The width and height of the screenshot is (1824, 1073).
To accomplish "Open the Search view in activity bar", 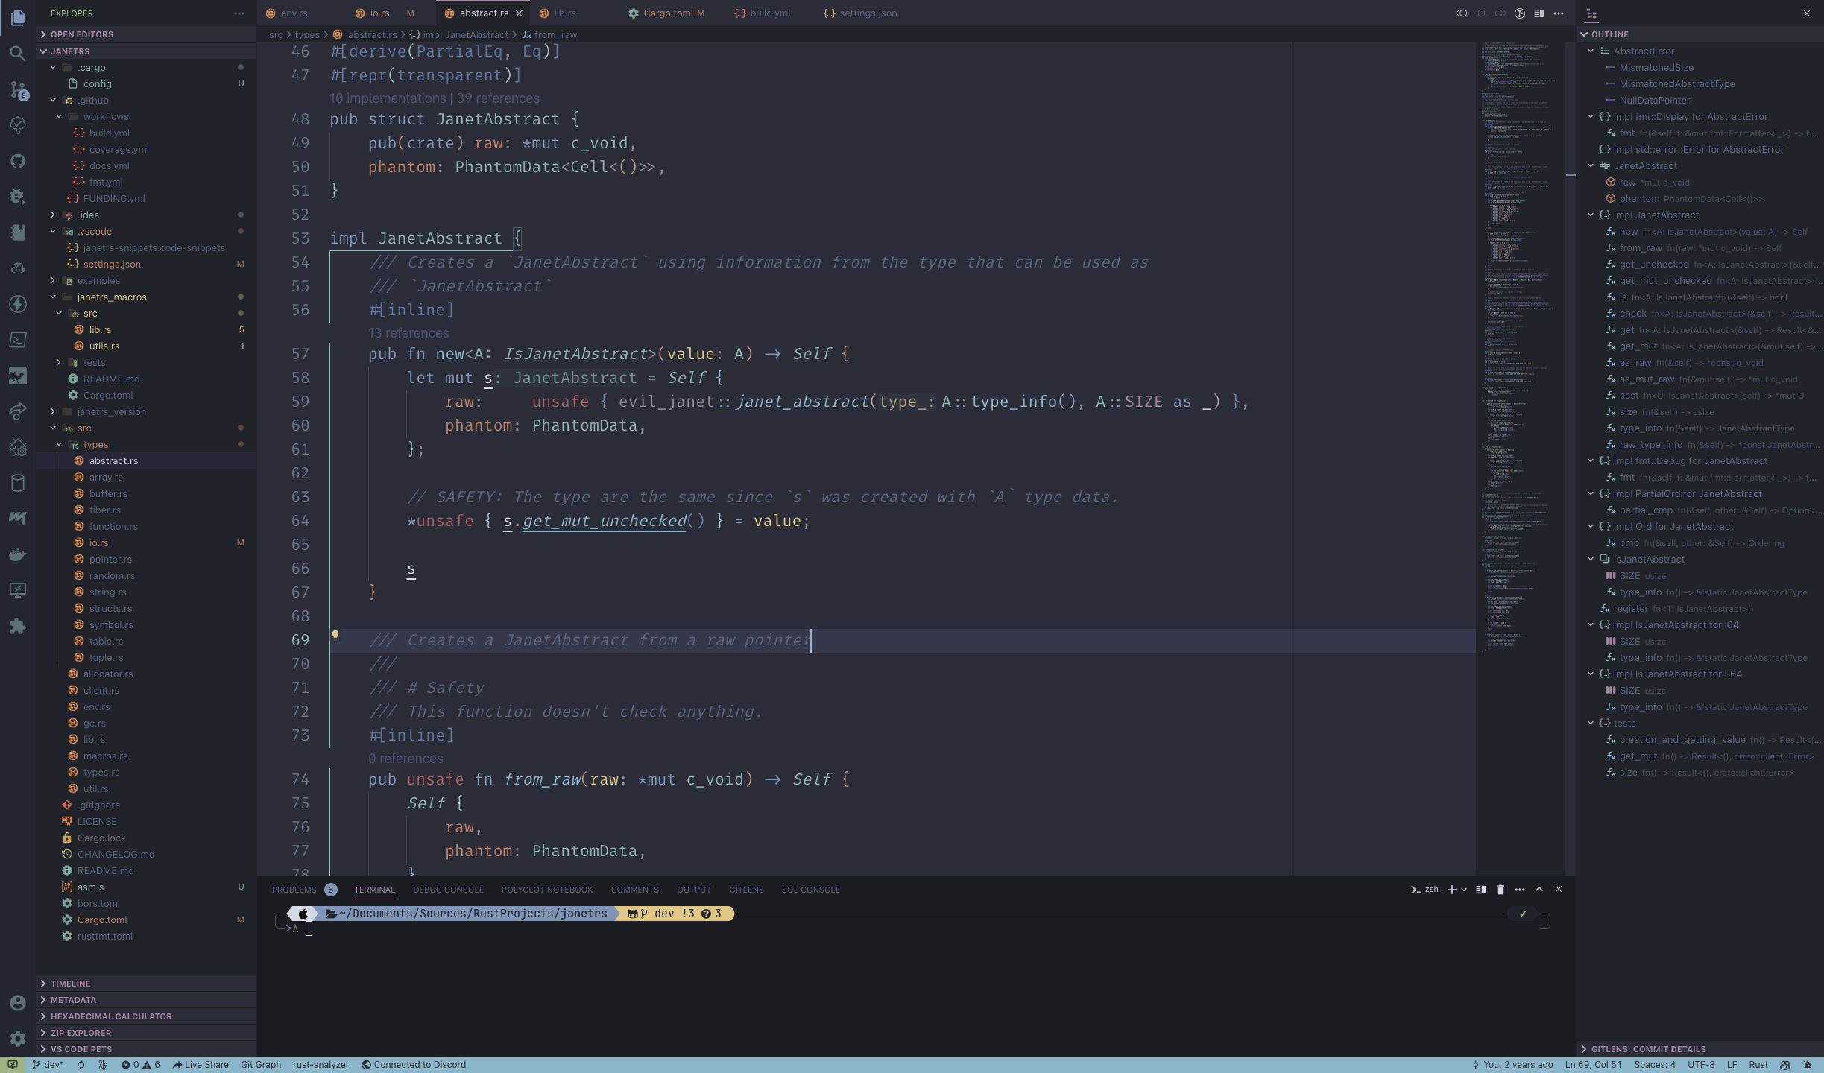I will click(x=18, y=54).
